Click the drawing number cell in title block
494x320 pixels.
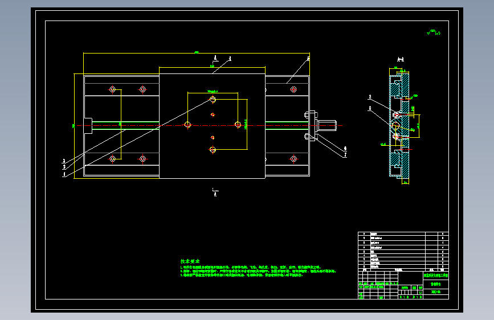click(x=436, y=292)
